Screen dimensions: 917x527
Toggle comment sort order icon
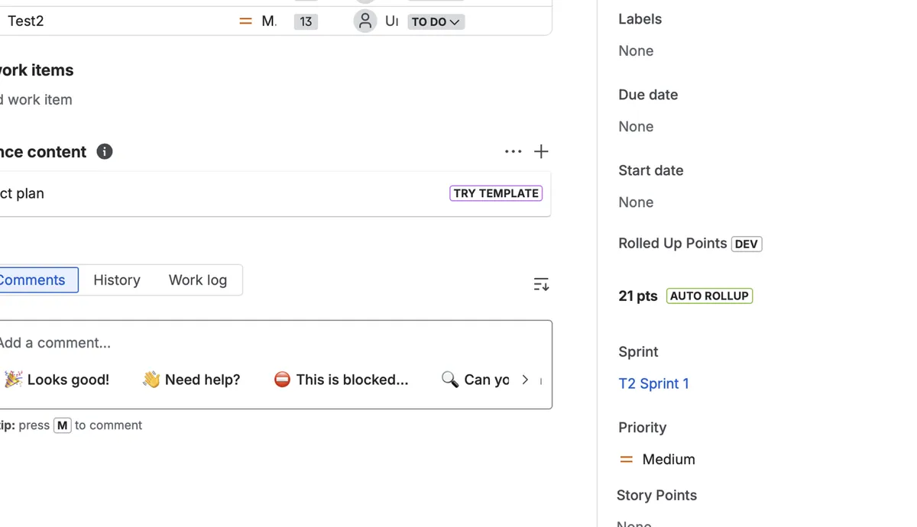click(541, 284)
